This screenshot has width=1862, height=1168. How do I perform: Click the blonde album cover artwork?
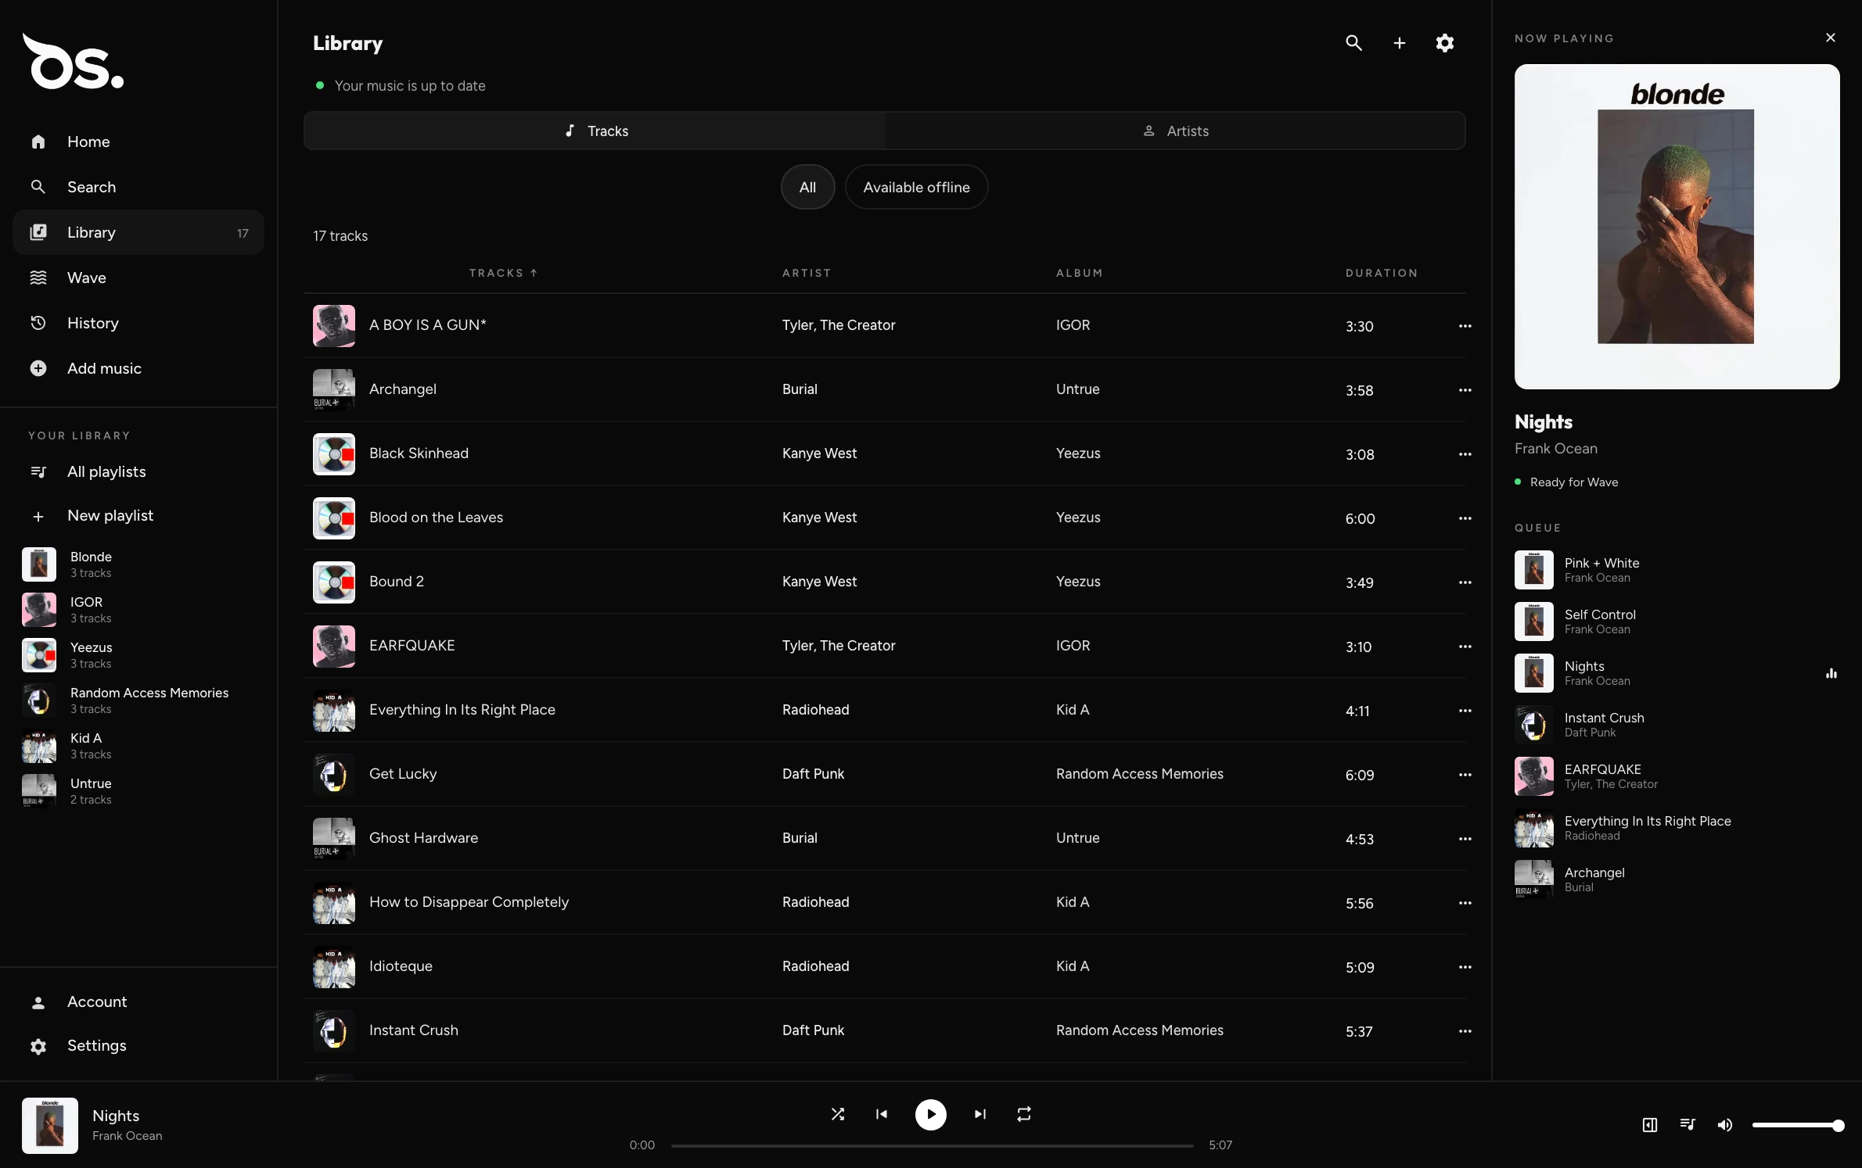pyautogui.click(x=1677, y=227)
